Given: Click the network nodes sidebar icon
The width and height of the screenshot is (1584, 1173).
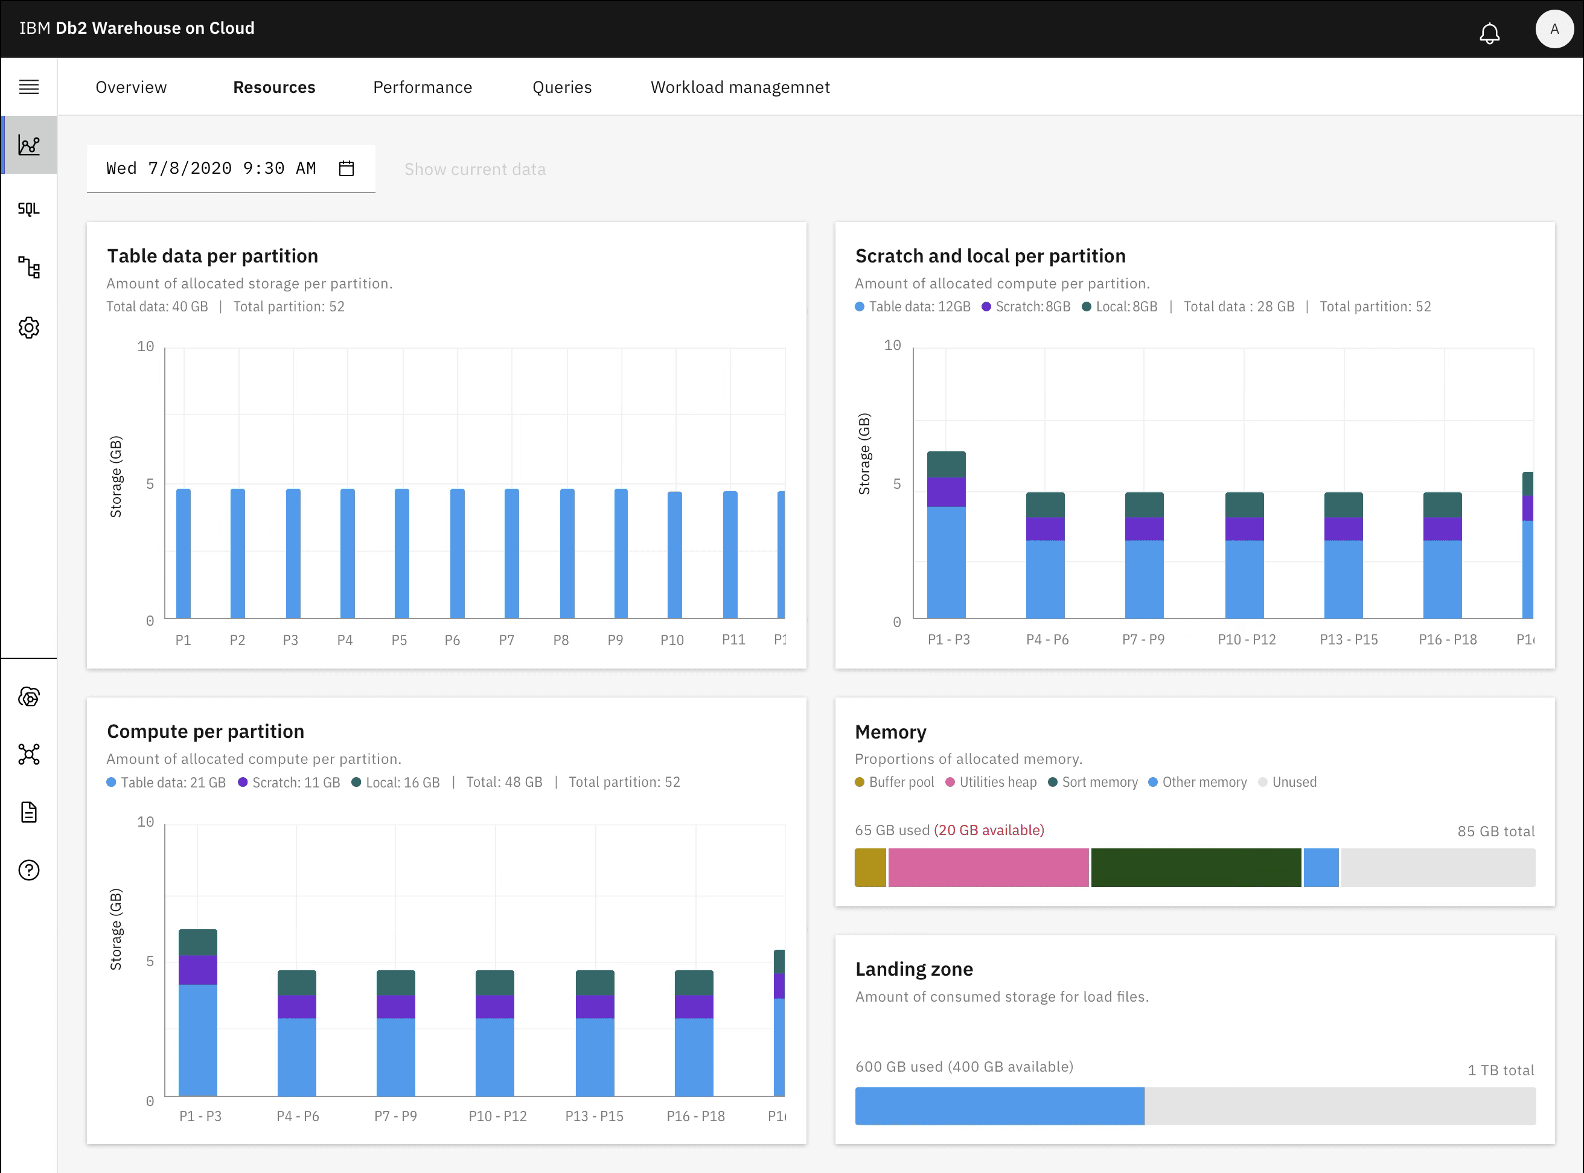Looking at the screenshot, I should pos(28,754).
